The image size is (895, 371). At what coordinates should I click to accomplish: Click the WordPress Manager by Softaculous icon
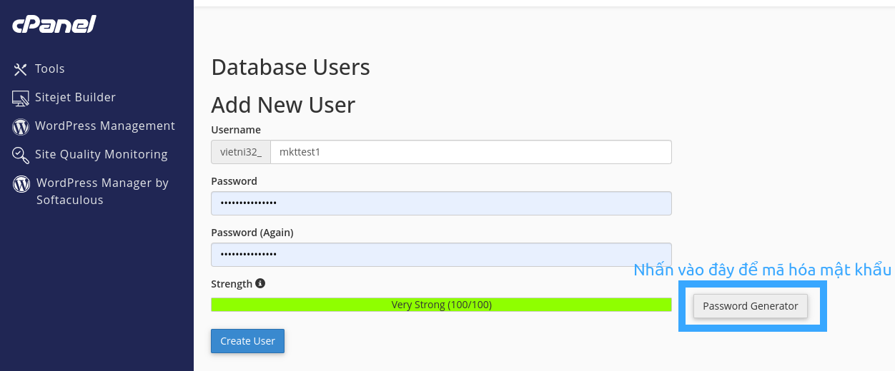pyautogui.click(x=21, y=184)
